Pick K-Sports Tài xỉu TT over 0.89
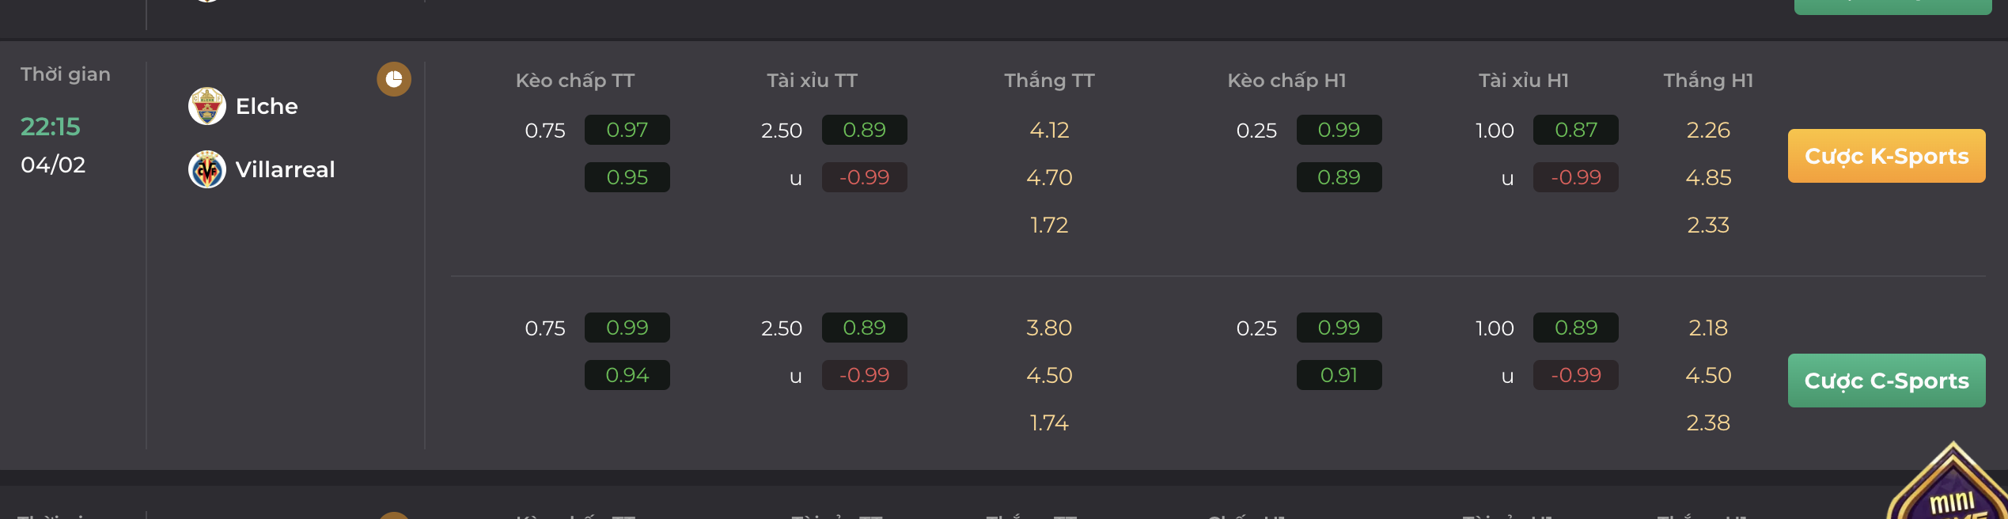2008x519 pixels. click(864, 130)
